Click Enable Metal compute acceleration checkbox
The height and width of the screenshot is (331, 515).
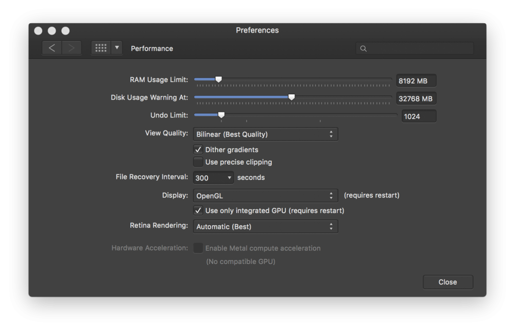198,248
